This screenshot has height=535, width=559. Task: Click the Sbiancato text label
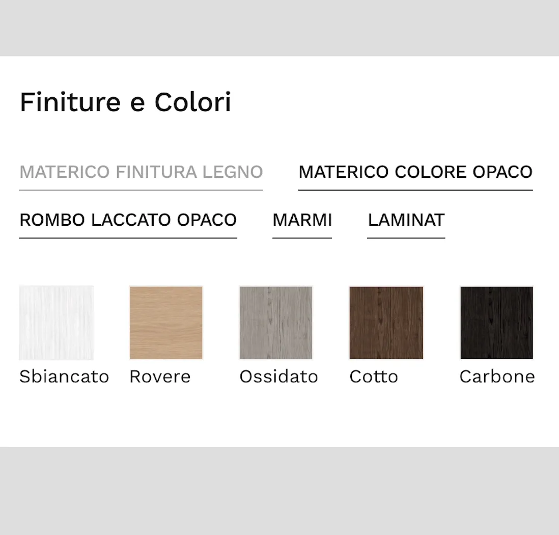[64, 377]
